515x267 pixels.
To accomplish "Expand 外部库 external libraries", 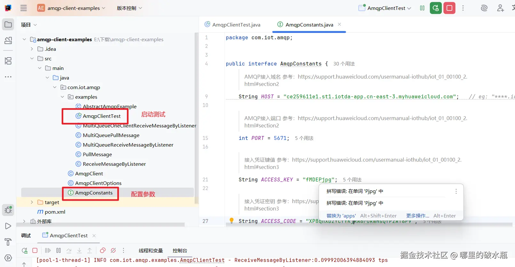I will (24, 221).
